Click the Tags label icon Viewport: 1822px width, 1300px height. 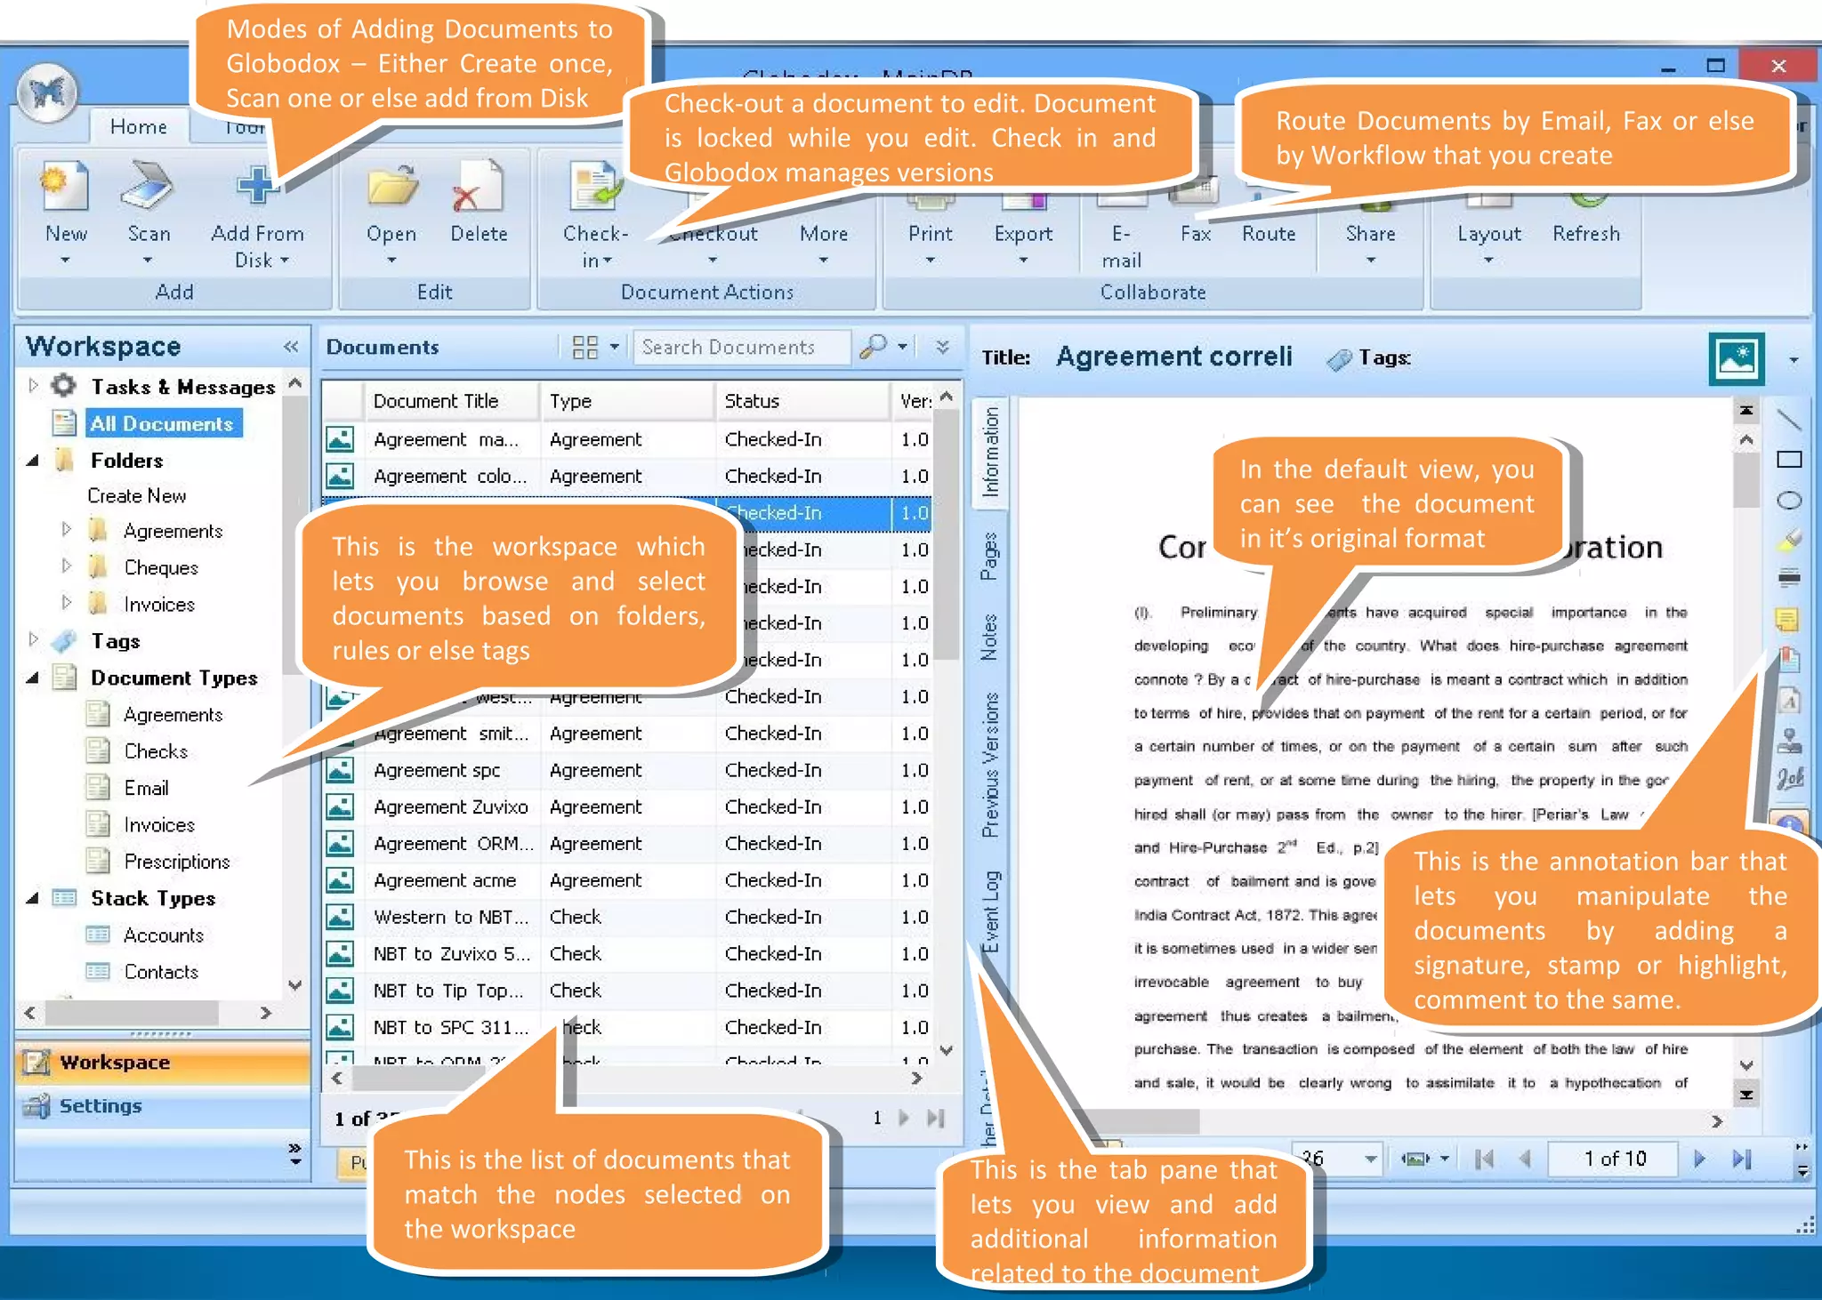click(x=1338, y=359)
